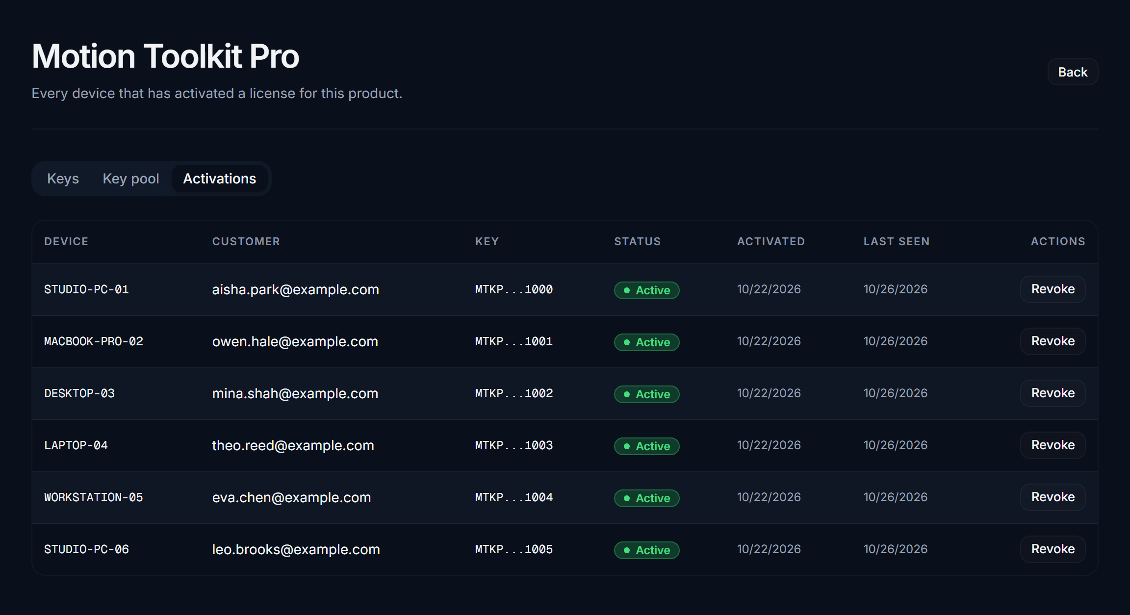Revoke the STUDIO-PC-06 activation
The width and height of the screenshot is (1130, 615).
[1053, 549]
